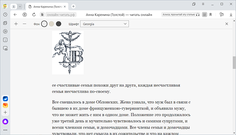Open the screenshot camera tool in sidebar
This screenshot has width=236, height=135.
[5, 49]
